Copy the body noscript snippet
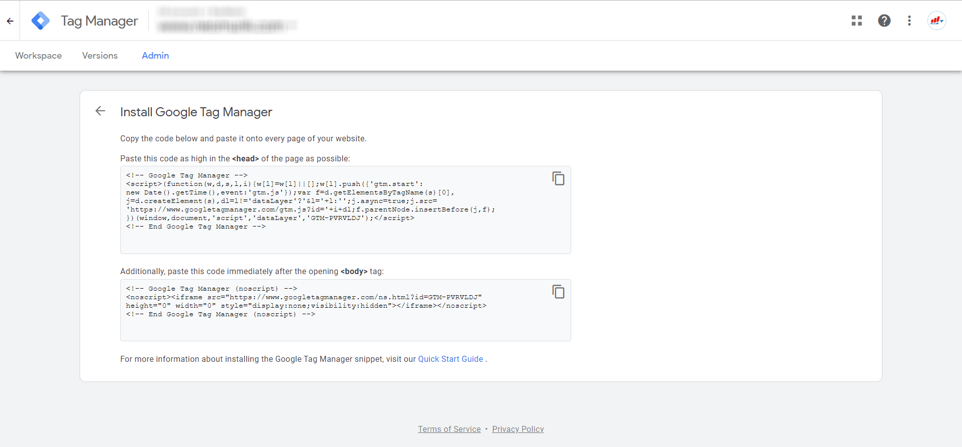 (x=558, y=292)
